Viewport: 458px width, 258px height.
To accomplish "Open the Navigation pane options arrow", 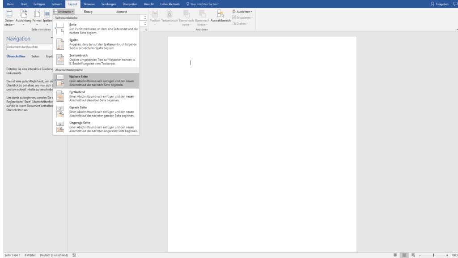I will [x=52, y=39].
